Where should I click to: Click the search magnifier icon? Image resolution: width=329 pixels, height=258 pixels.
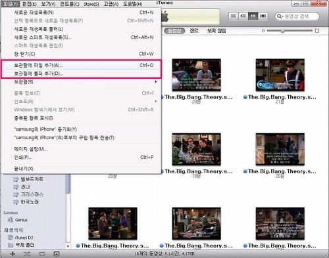click(x=279, y=16)
